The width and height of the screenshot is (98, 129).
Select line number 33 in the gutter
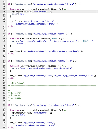point(4,4)
